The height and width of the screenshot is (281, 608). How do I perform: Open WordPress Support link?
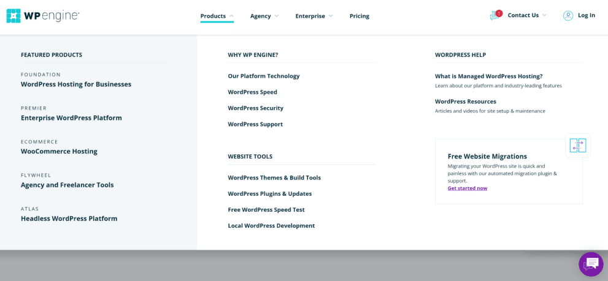(255, 124)
